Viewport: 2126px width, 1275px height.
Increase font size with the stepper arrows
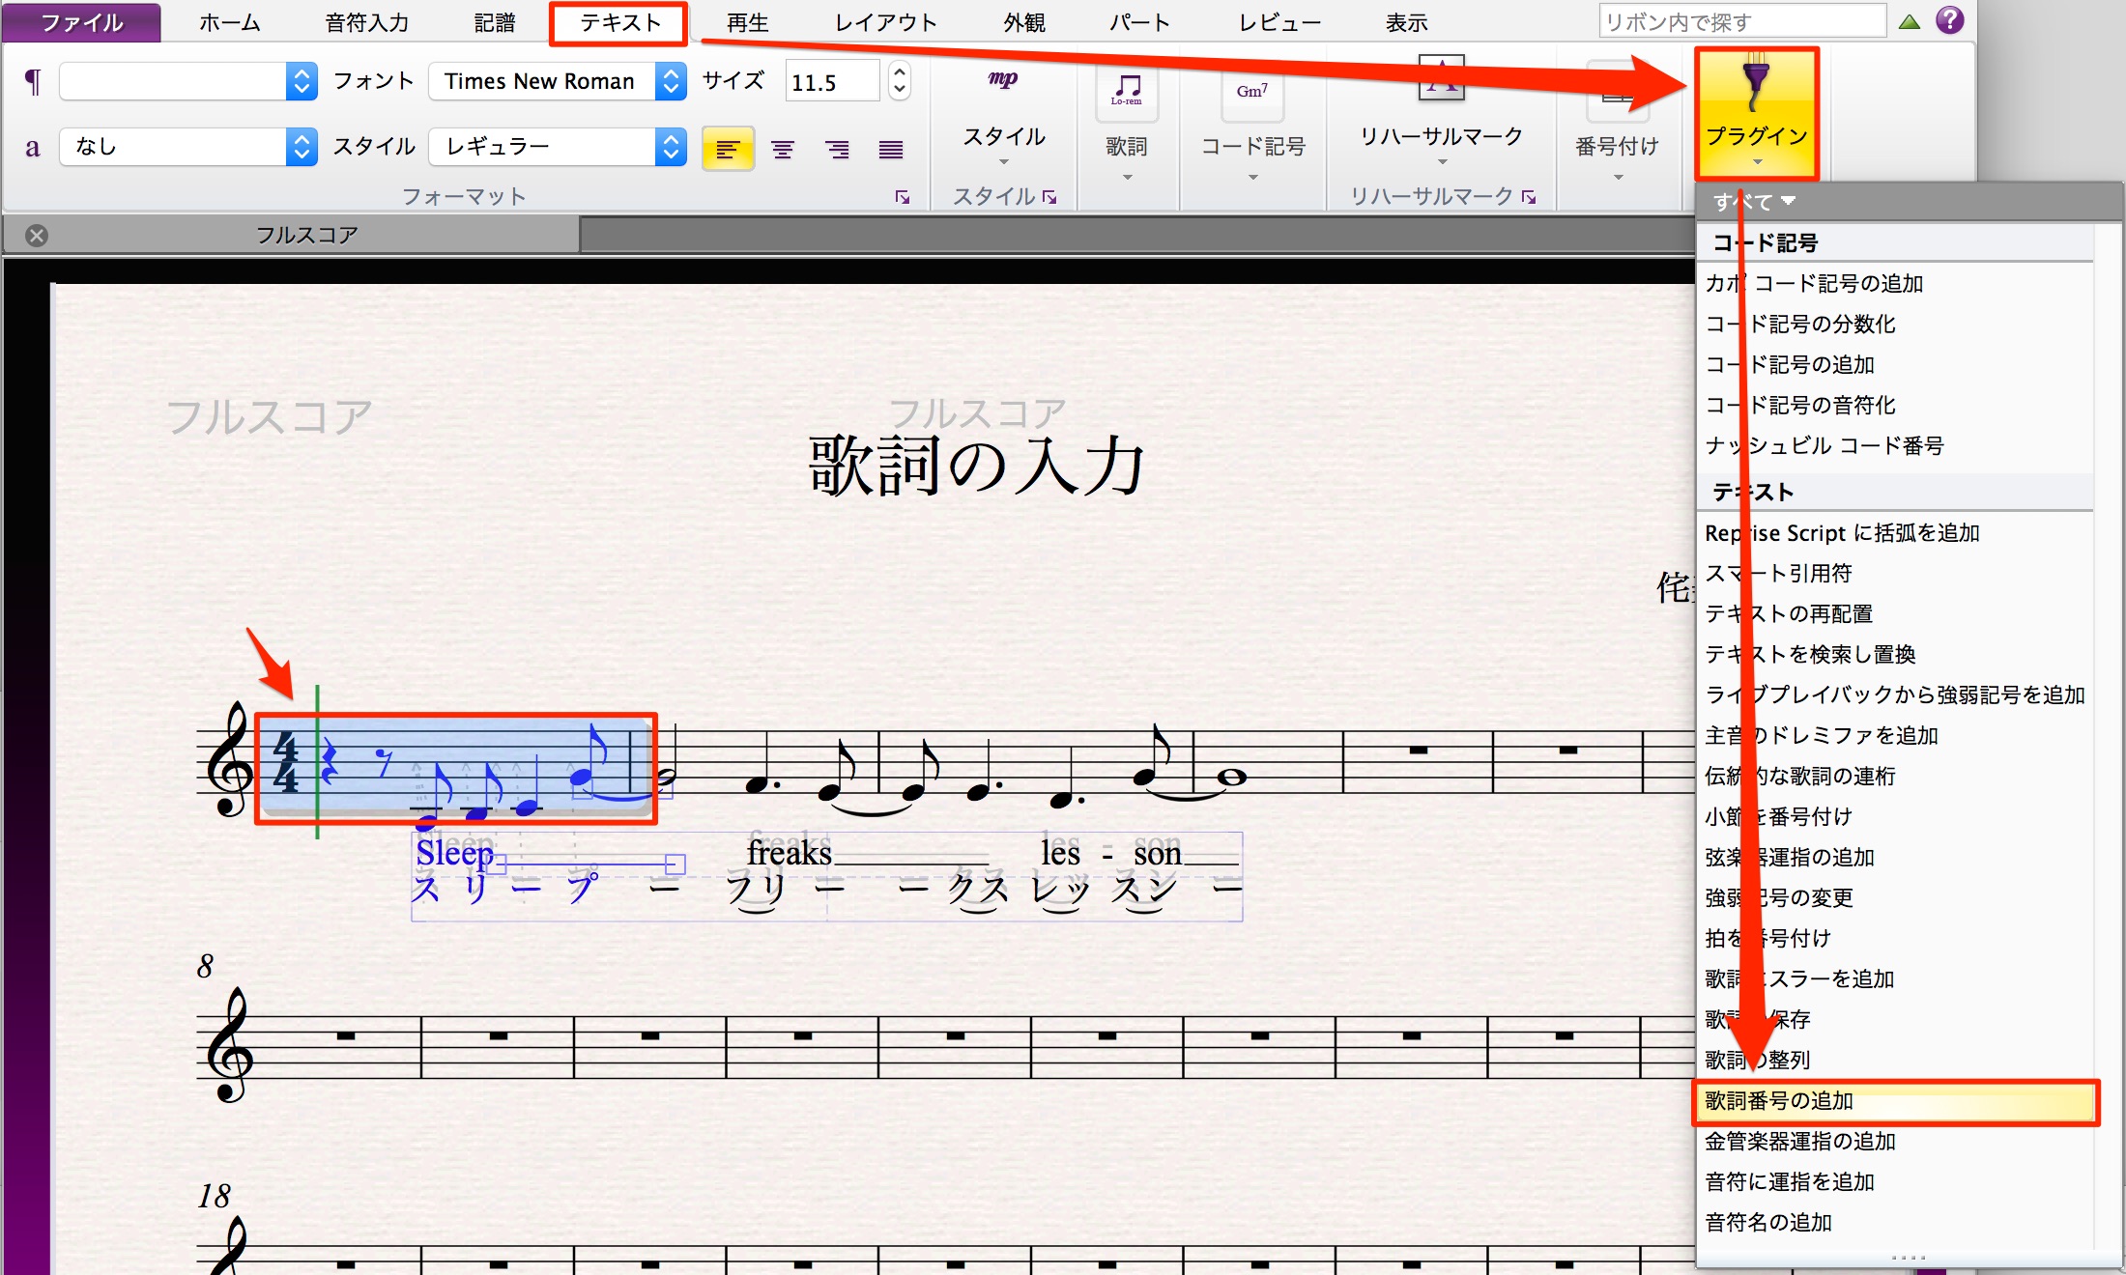point(900,72)
